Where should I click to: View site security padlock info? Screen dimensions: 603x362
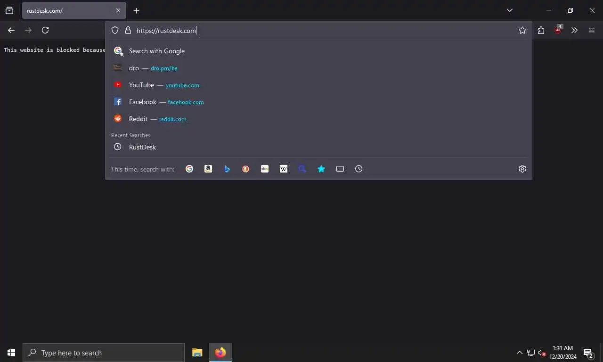tap(128, 30)
